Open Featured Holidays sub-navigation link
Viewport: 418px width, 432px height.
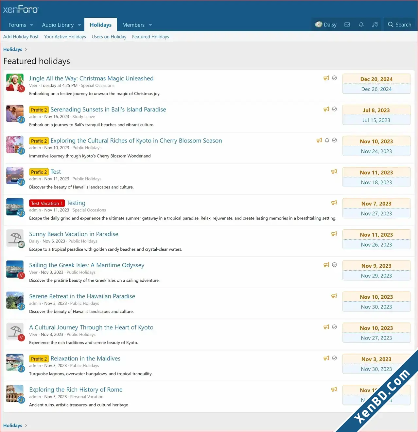pyautogui.click(x=150, y=37)
